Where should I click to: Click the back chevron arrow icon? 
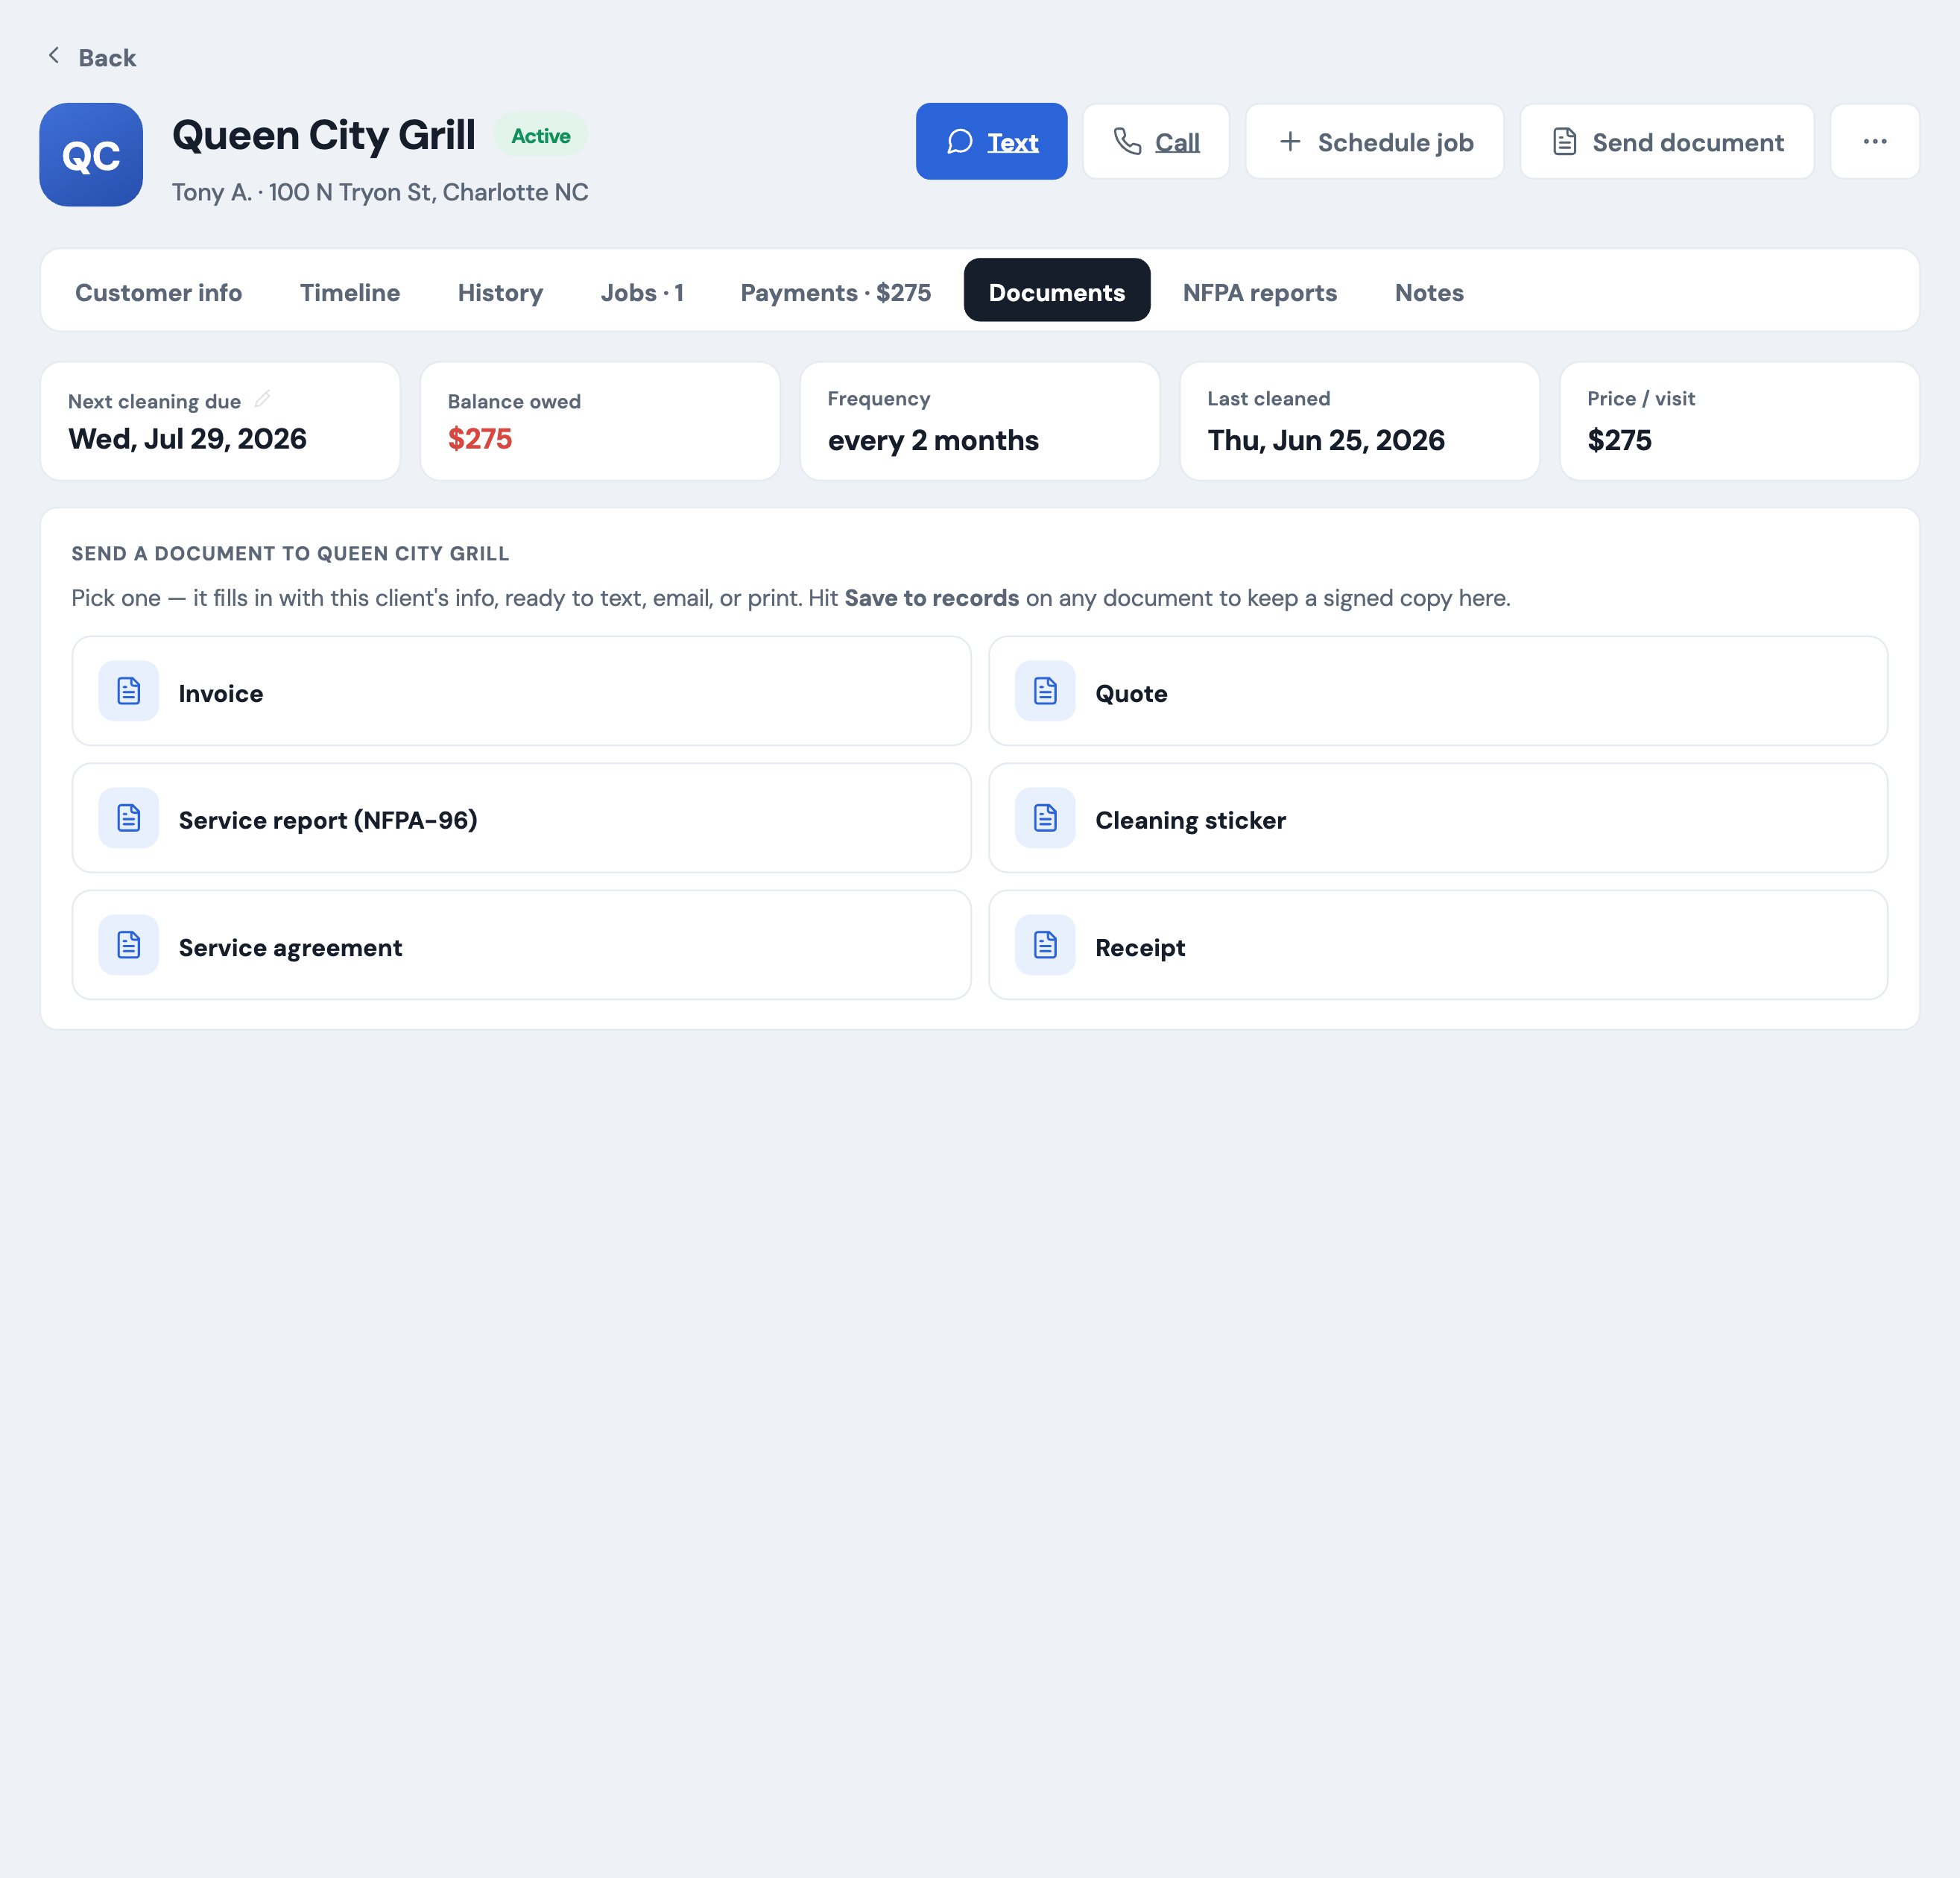(54, 56)
